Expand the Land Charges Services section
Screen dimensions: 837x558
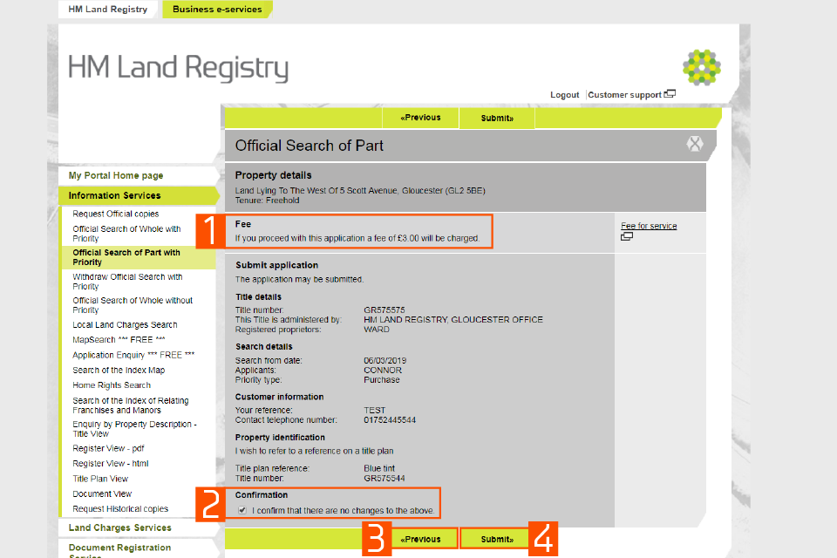[x=120, y=527]
